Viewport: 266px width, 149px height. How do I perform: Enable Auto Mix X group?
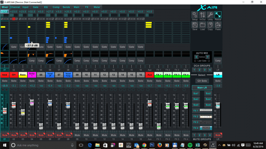pos(196,57)
